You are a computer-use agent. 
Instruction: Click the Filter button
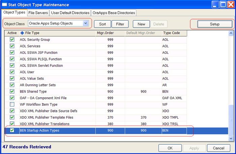click(120, 24)
